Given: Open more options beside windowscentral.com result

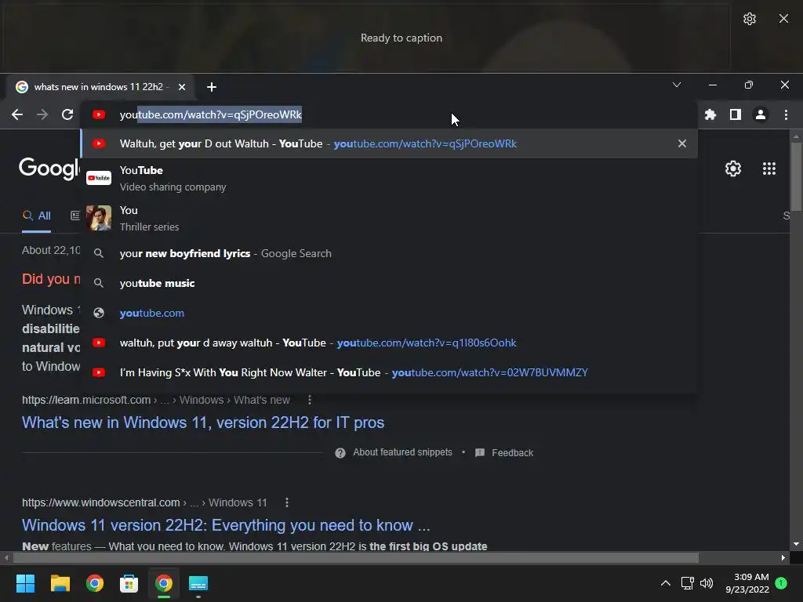Looking at the screenshot, I should point(287,502).
